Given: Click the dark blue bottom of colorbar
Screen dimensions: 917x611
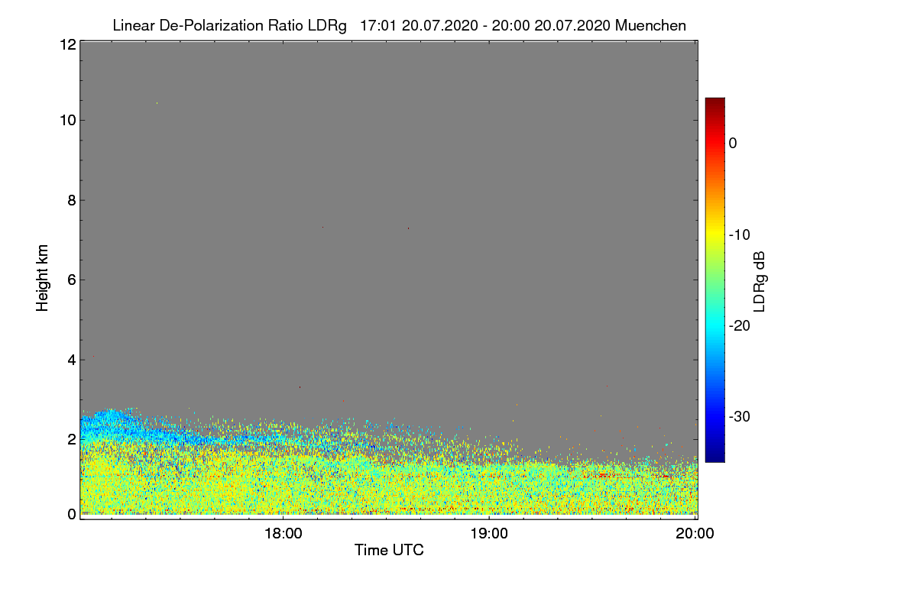Looking at the screenshot, I should tap(714, 456).
